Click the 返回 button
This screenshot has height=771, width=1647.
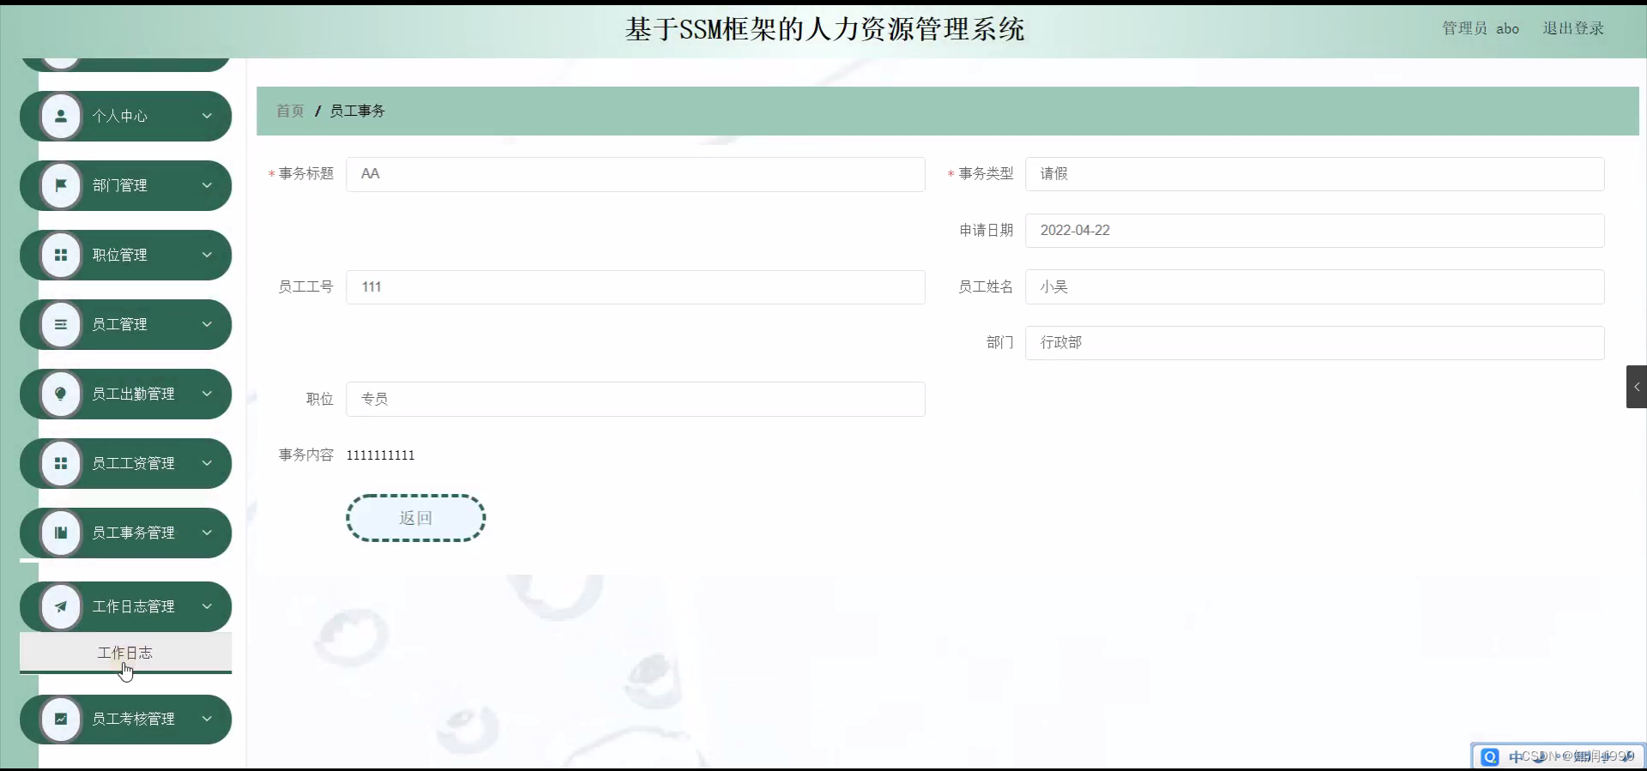coord(416,518)
